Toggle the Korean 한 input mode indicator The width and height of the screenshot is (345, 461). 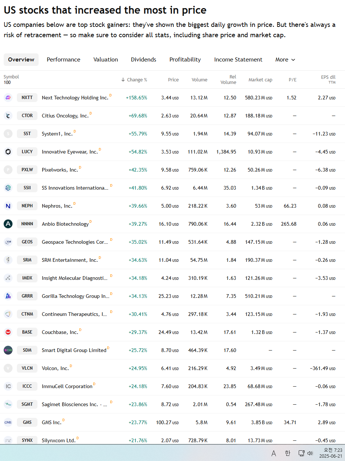coord(288,453)
